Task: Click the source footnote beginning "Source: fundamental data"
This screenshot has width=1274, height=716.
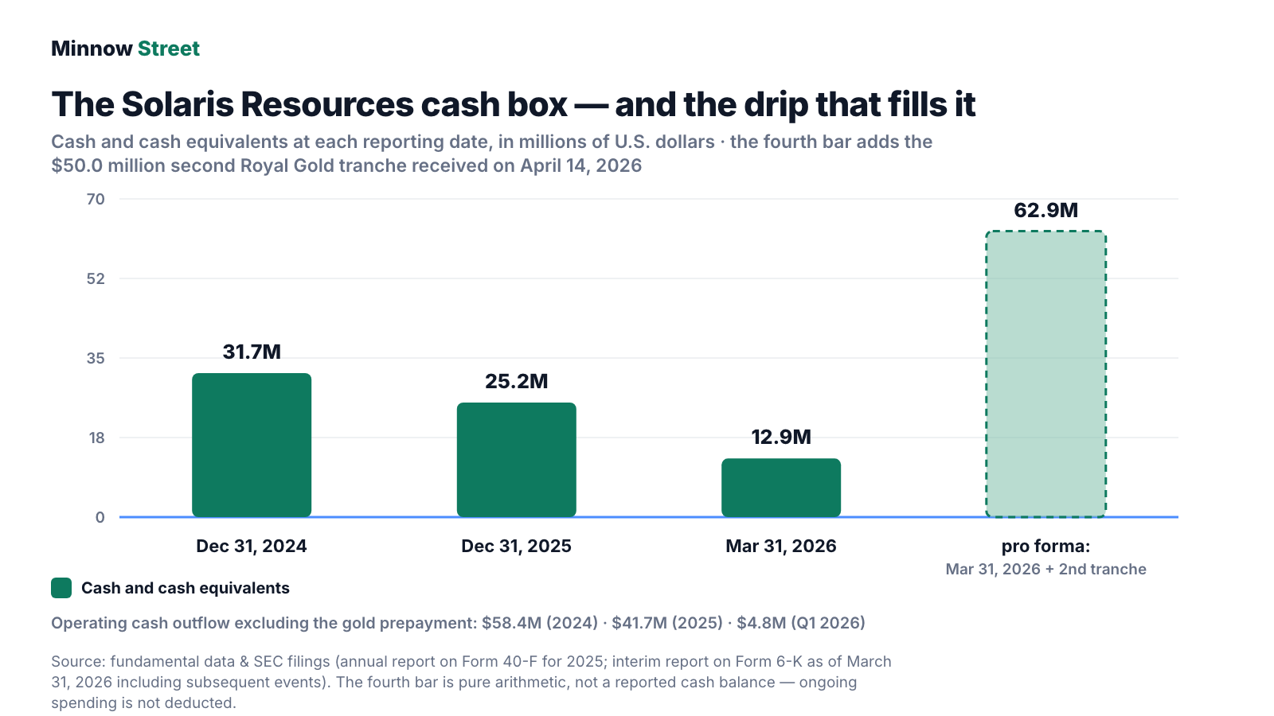Action: (471, 682)
